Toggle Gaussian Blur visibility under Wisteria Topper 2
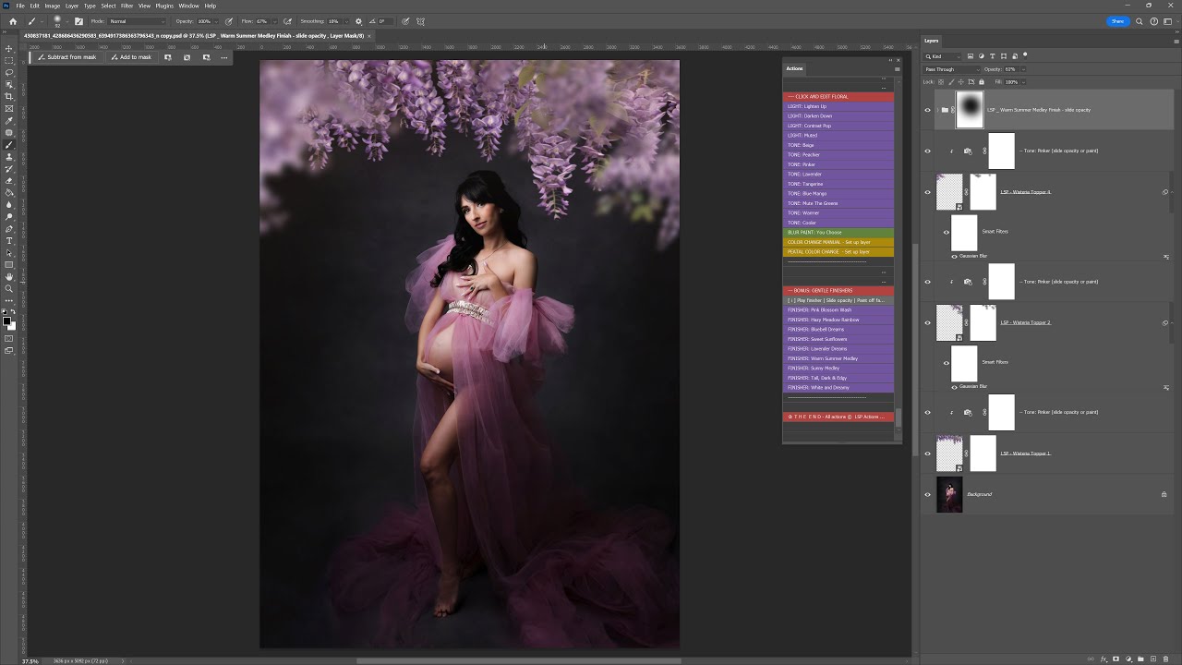The image size is (1182, 665). 954,387
